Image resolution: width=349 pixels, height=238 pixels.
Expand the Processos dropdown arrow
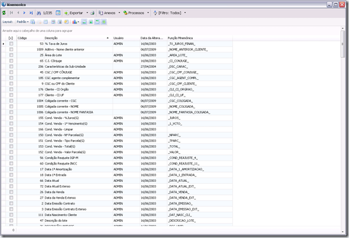tap(148, 13)
